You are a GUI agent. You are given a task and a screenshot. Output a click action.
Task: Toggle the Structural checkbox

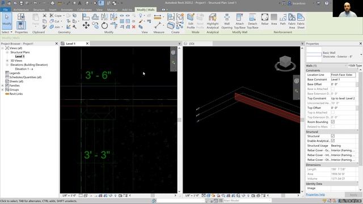333,136
